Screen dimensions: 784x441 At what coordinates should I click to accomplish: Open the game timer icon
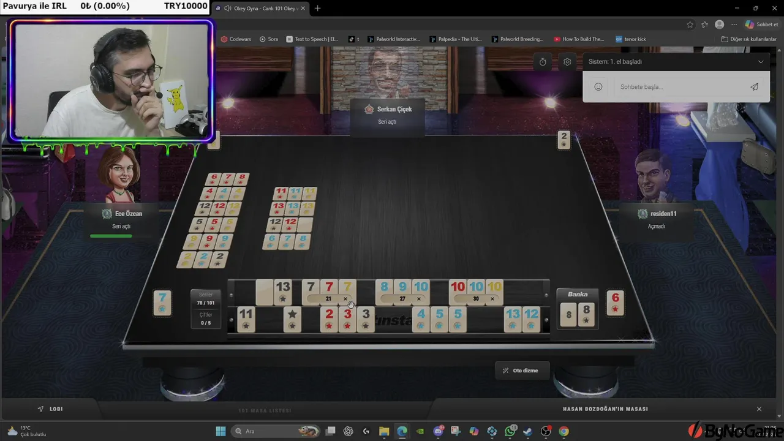(x=543, y=62)
